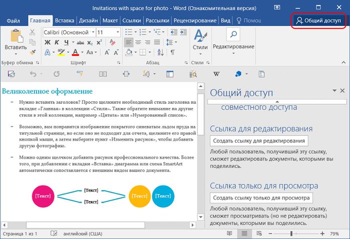Image resolution: width=350 pixels, height=239 pixels.
Task: Click the Format Painter brush icon
Action: [x=32, y=52]
